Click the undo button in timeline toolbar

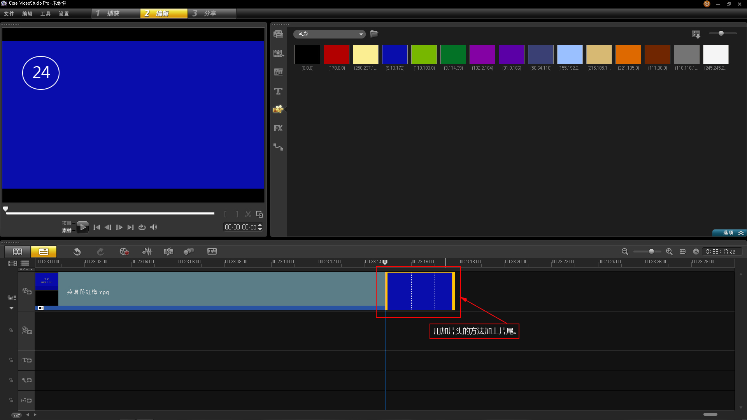[77, 252]
